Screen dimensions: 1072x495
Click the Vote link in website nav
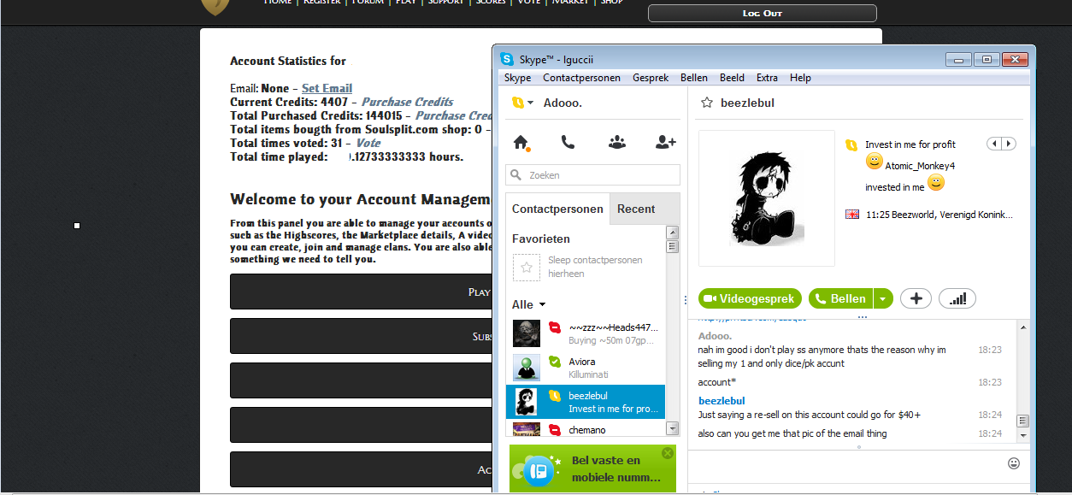pos(528,2)
